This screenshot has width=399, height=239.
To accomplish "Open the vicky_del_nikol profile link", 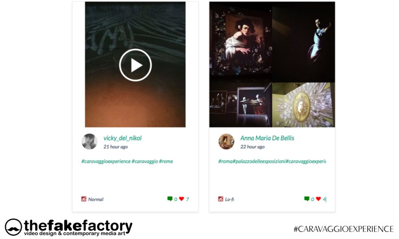I will click(x=122, y=138).
